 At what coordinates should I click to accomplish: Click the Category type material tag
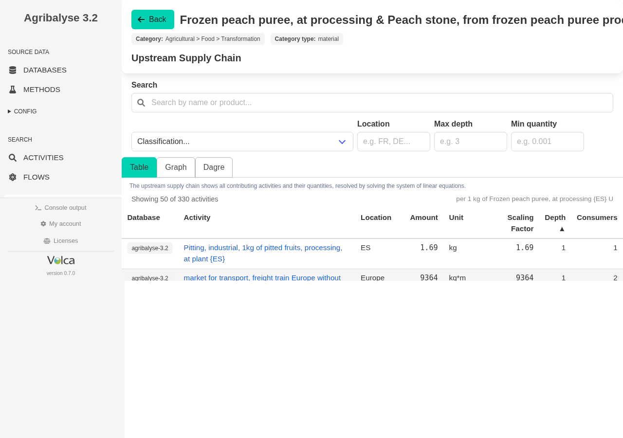point(307,39)
